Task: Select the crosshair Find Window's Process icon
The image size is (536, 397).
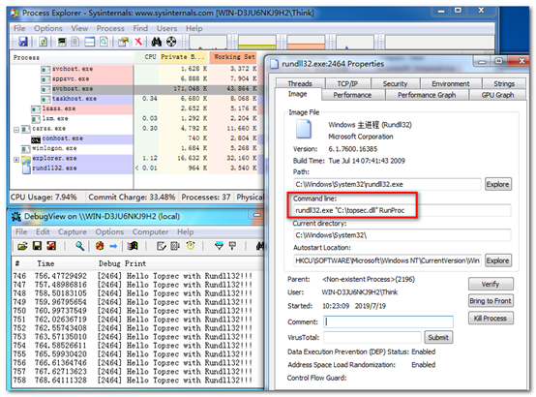Action: tap(171, 42)
